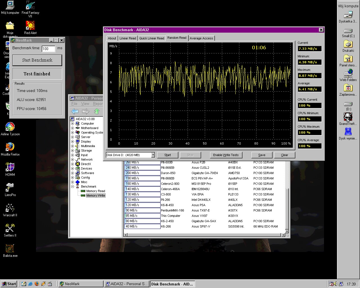This screenshot has height=288, width=360.
Task: Click the horizontal scrollbar right arrow
Action: click(x=283, y=235)
